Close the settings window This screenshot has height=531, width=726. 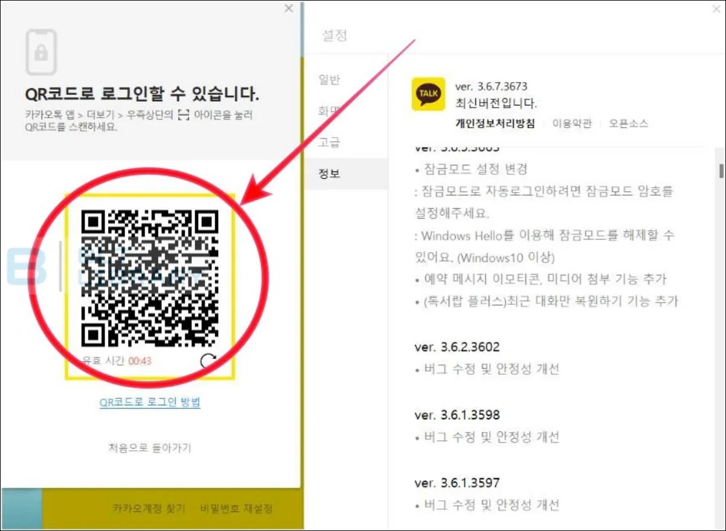coord(715,9)
